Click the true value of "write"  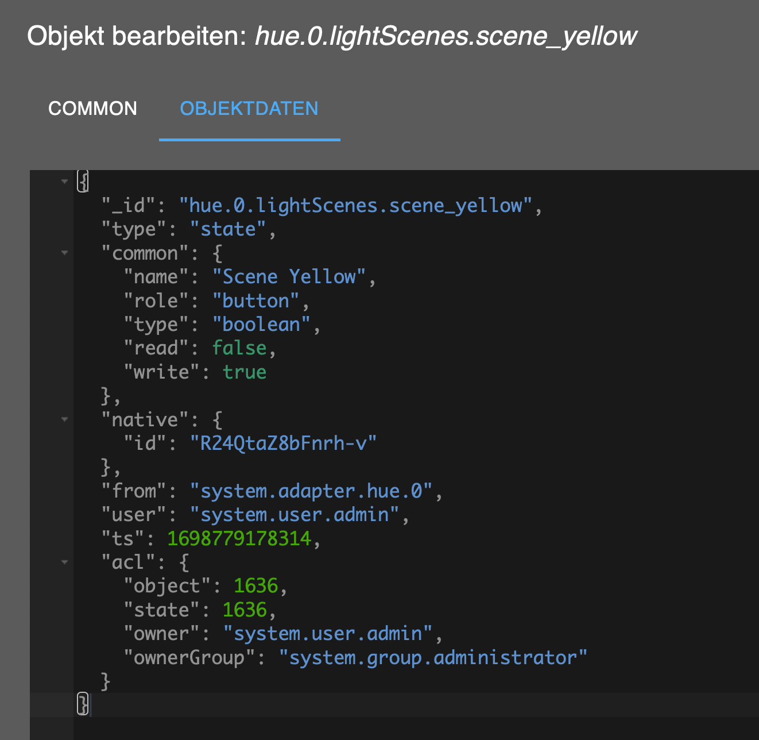244,372
